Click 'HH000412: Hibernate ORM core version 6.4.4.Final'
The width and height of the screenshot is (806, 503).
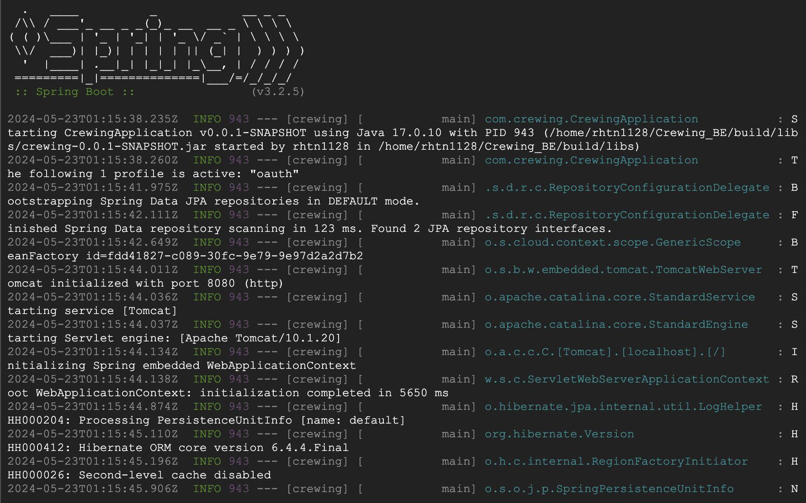[x=178, y=448]
